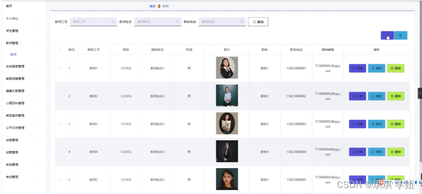Click the dark collapse handle on right edge
Image resolution: width=422 pixels, height=194 pixels.
[420, 93]
